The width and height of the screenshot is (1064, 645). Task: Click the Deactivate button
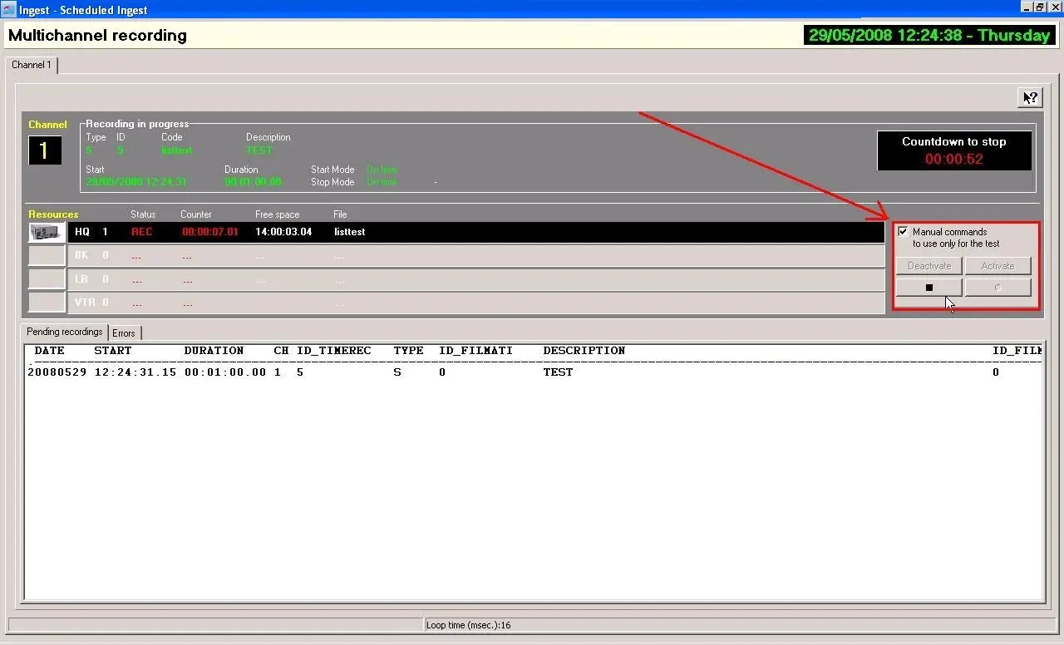(929, 266)
